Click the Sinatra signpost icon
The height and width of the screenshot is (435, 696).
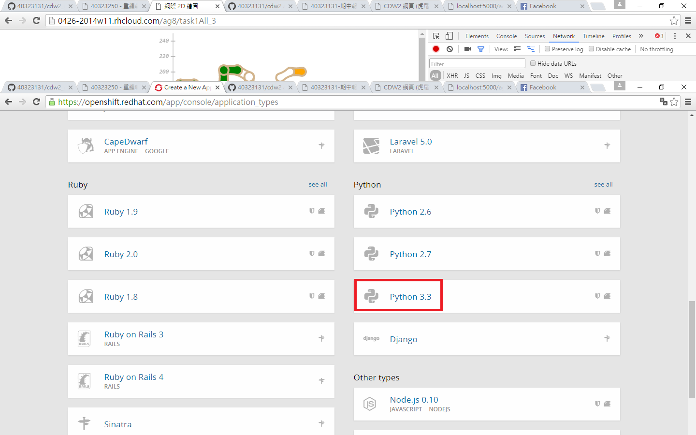click(84, 423)
